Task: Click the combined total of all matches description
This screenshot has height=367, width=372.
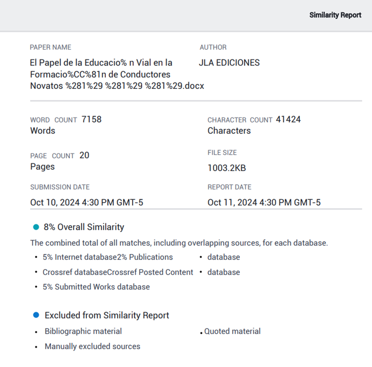Action: point(179,243)
